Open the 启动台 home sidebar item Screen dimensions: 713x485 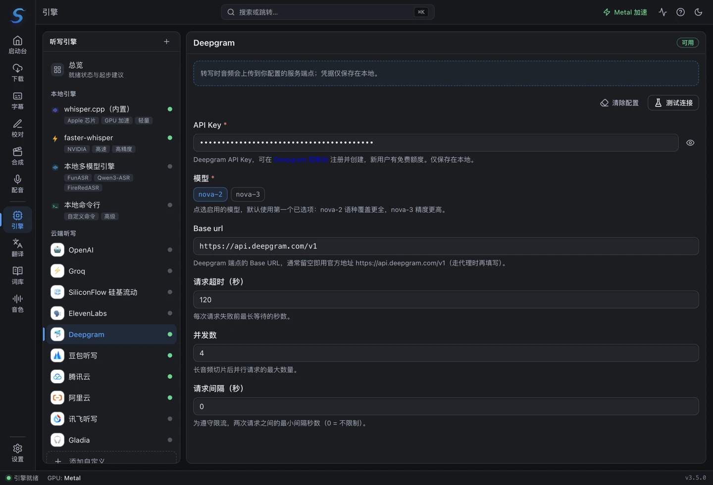click(x=17, y=45)
